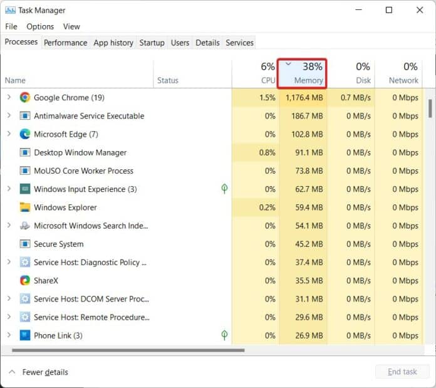Click the Antimalware Service Executable icon
Viewport: 436px width, 388px height.
point(25,116)
